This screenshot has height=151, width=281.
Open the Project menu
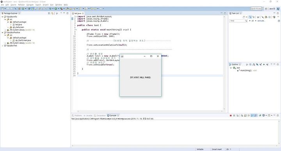click(46, 5)
